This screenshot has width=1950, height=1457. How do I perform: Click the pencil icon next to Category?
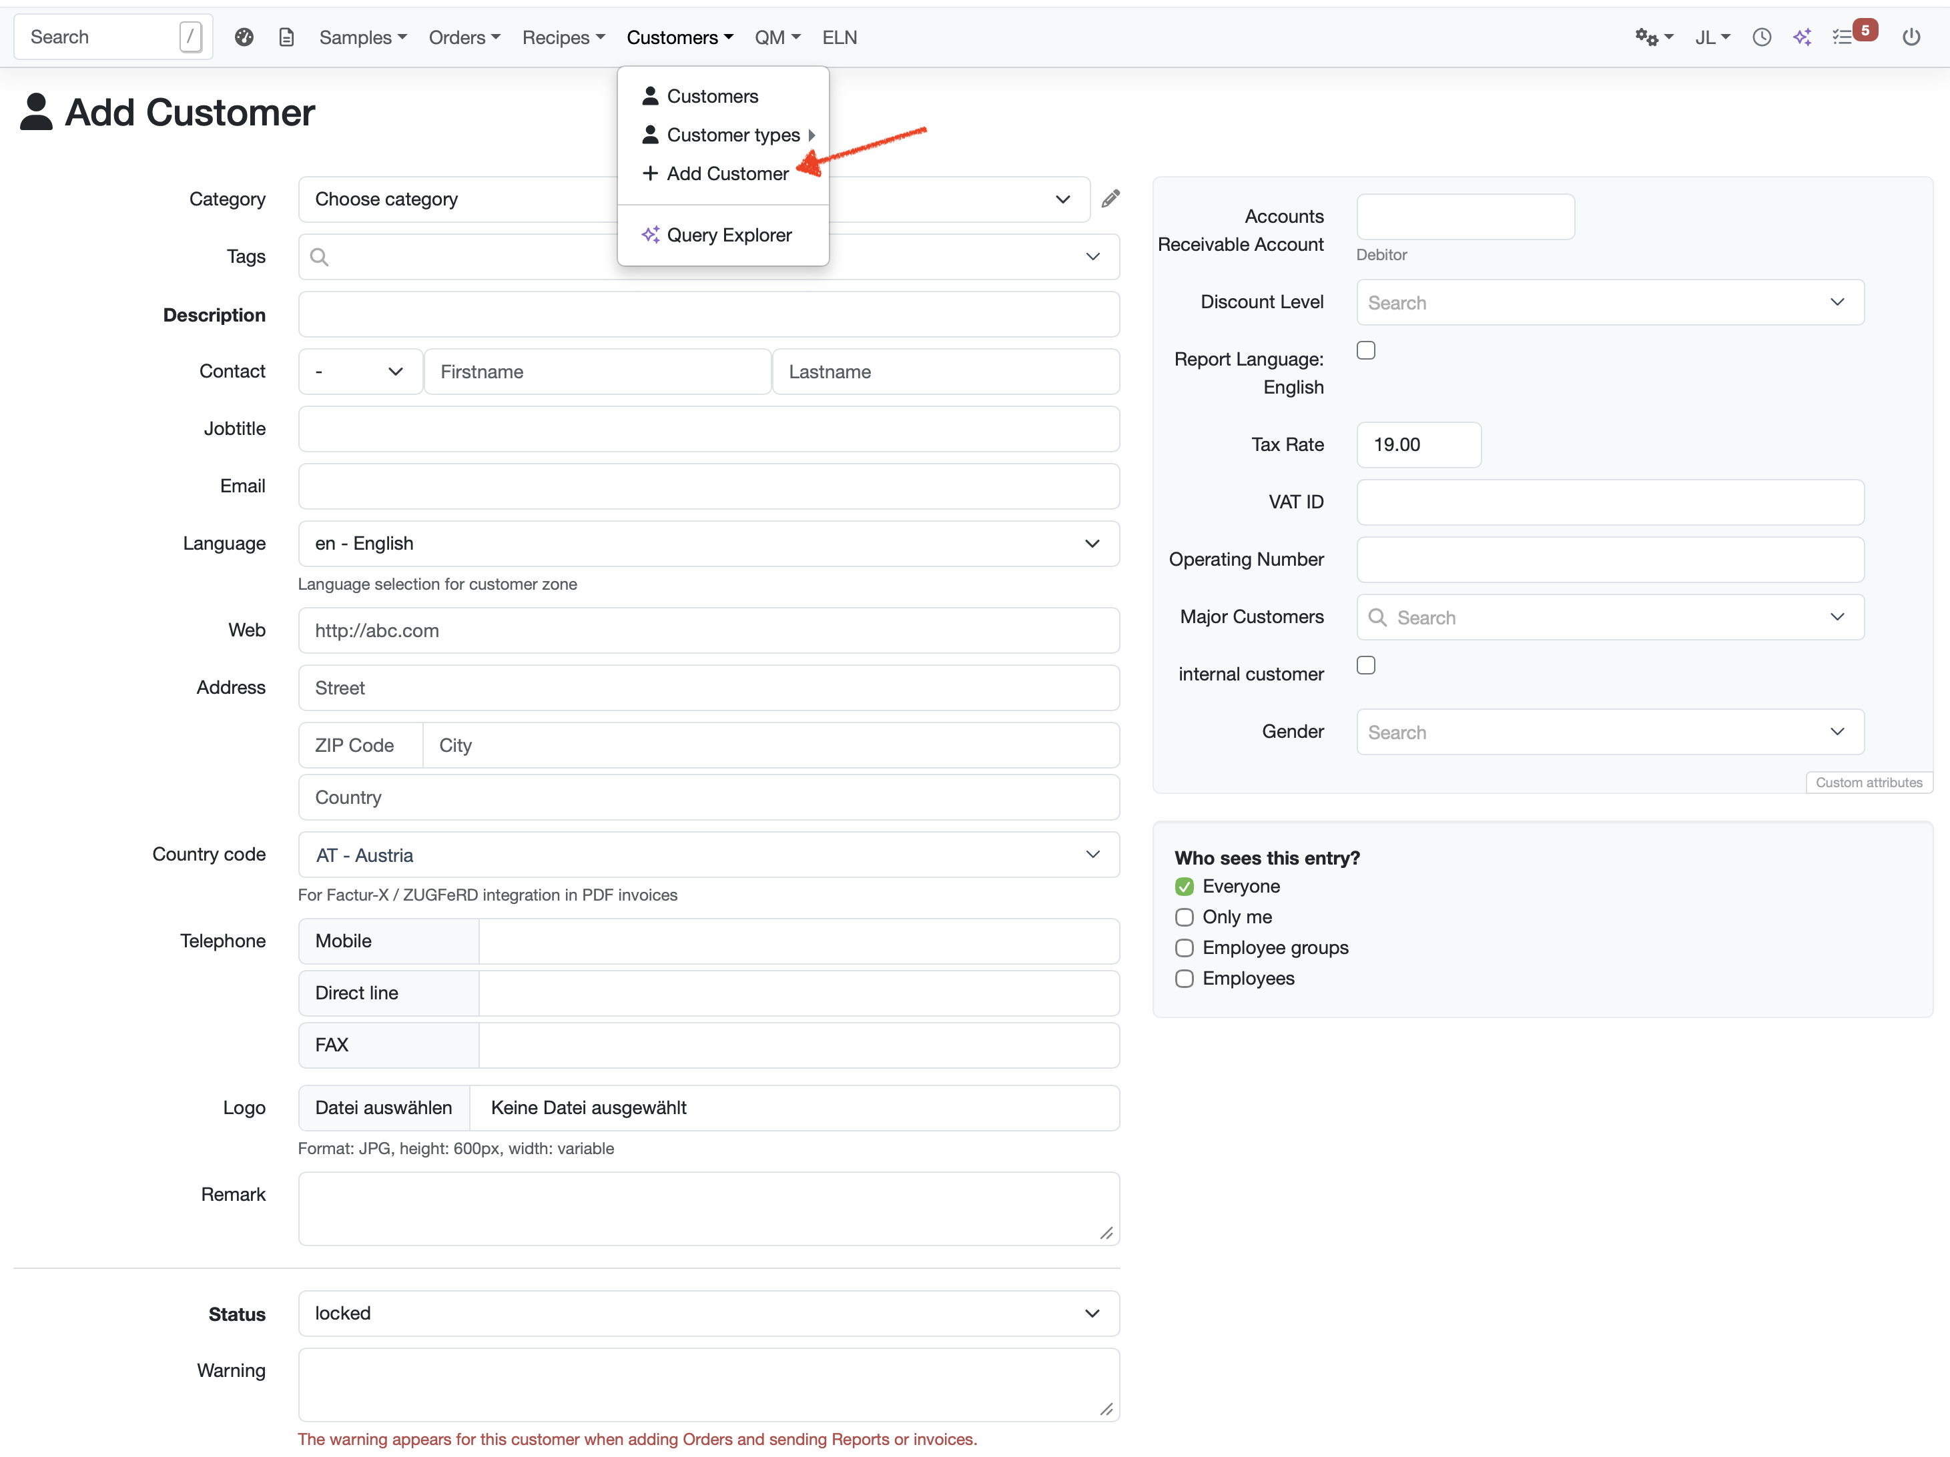point(1110,198)
